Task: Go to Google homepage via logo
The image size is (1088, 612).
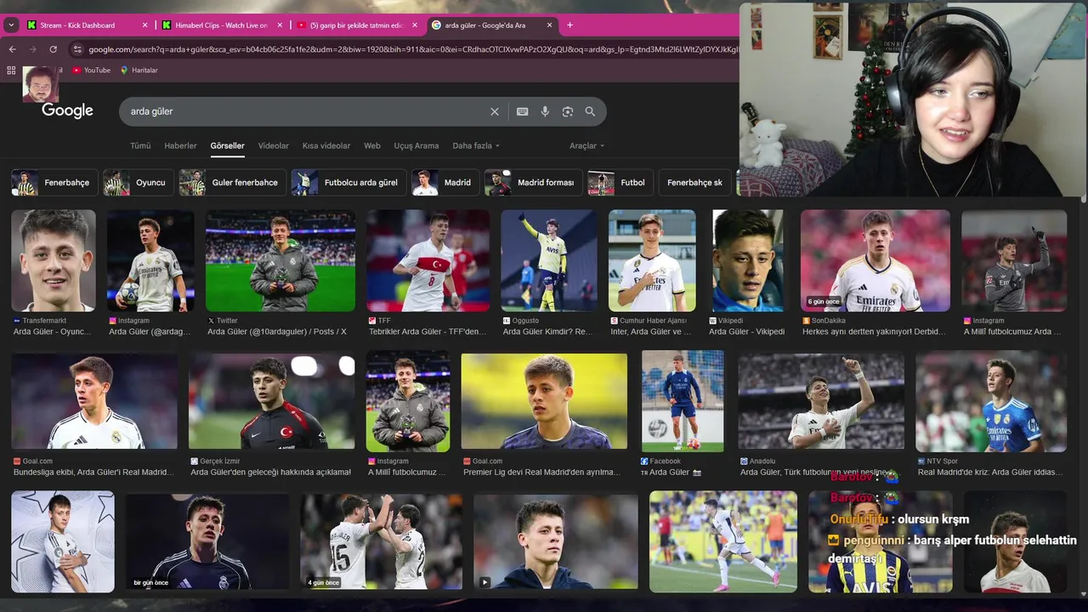Action: pyautogui.click(x=67, y=110)
